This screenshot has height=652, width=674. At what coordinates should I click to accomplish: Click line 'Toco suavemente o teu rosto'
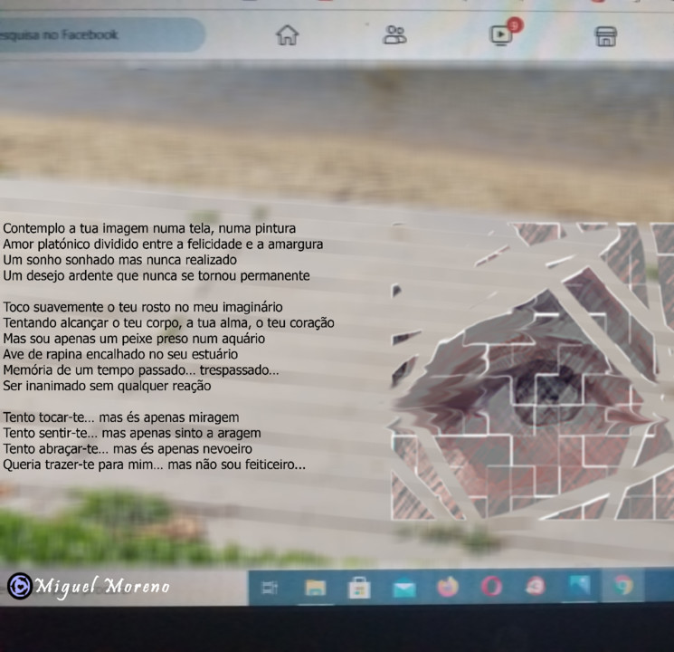(143, 307)
